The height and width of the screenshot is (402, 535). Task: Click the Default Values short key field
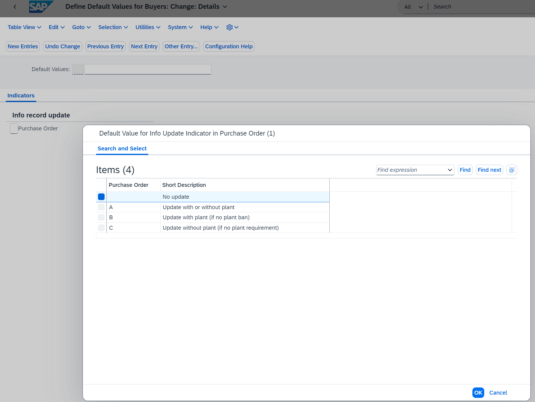pyautogui.click(x=78, y=69)
